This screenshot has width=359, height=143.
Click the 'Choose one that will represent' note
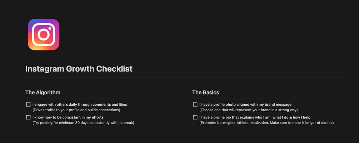click(248, 110)
